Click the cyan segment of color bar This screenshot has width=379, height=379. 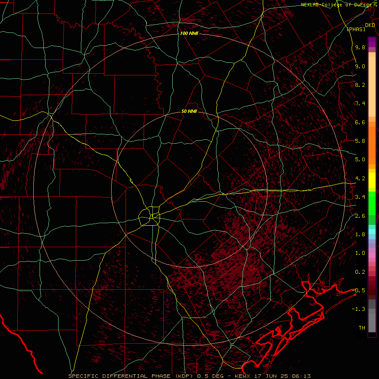click(372, 231)
